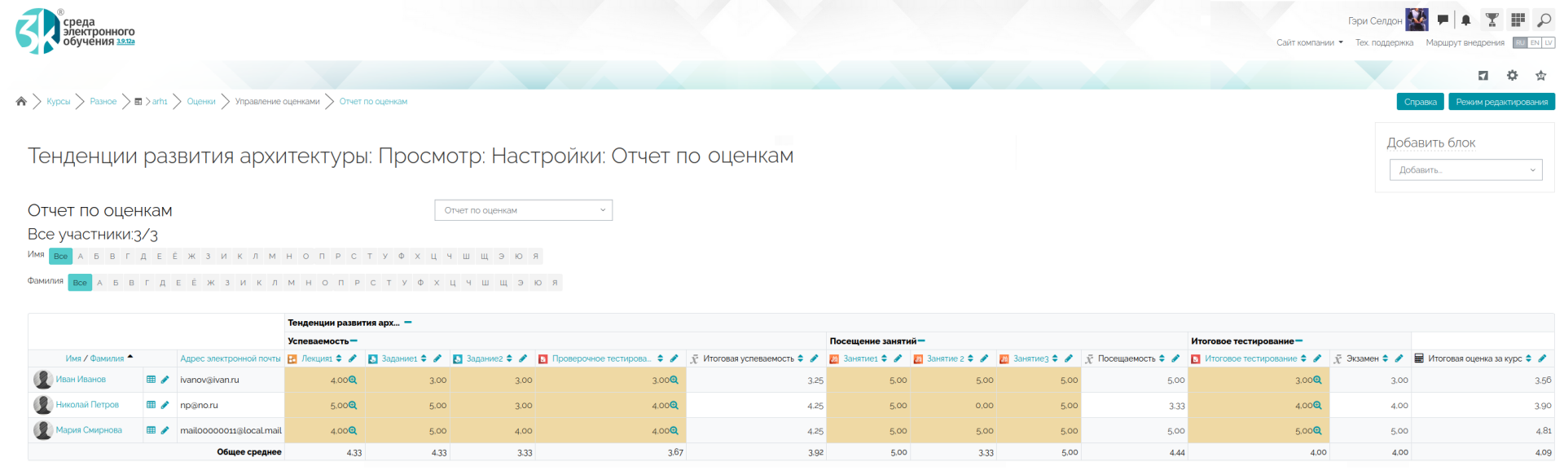
Task: Click the Режим редактирования button
Action: tap(1501, 102)
